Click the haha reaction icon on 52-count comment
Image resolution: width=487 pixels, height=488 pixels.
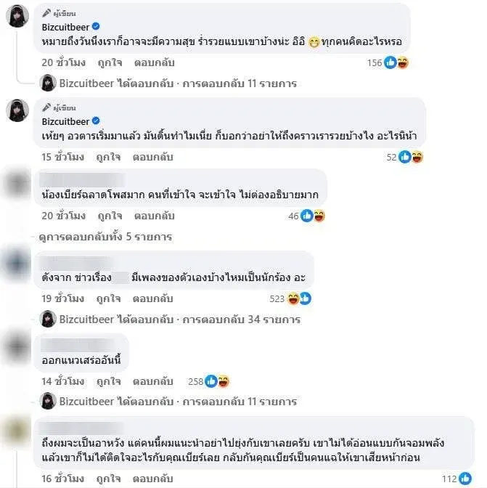tap(417, 157)
